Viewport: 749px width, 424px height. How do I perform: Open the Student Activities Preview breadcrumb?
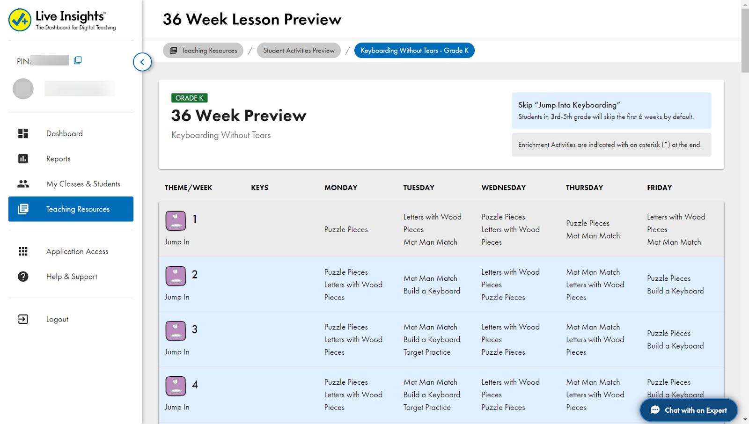click(299, 51)
